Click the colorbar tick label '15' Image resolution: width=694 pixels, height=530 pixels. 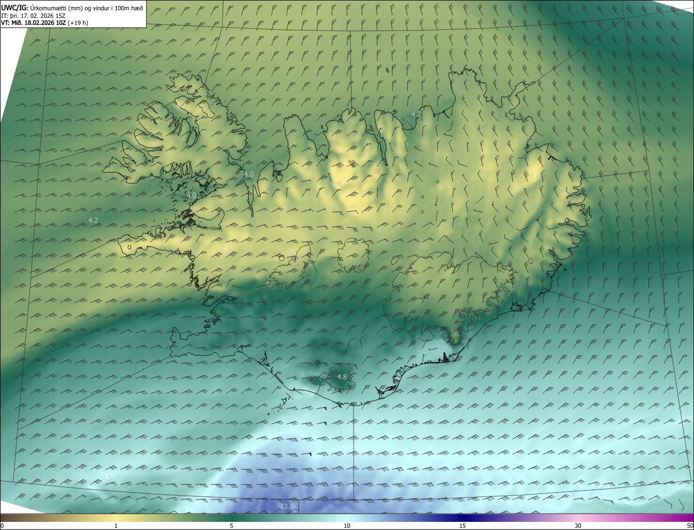coord(462,526)
